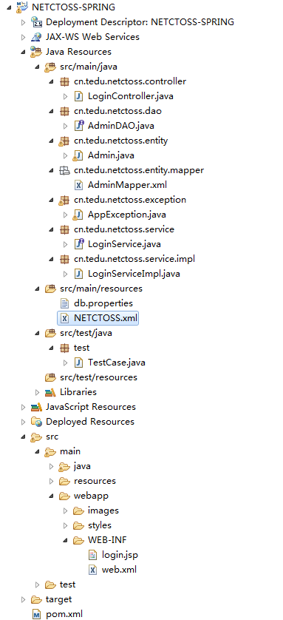Screen dimensions: 283x620
Task: Click the JavaScript Resources icon
Action: click(36, 407)
